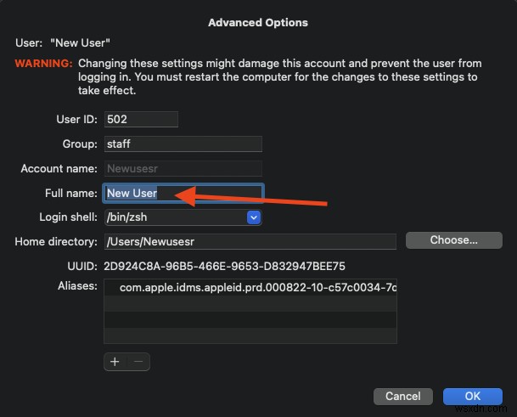The image size is (517, 417).
Task: Expand the Login shell dropdown arrow
Action: pyautogui.click(x=253, y=217)
